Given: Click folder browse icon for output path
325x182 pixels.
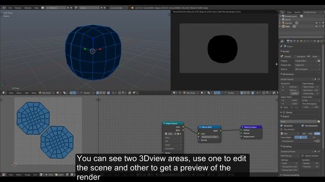Looking at the screenshot, I should click(318, 121).
